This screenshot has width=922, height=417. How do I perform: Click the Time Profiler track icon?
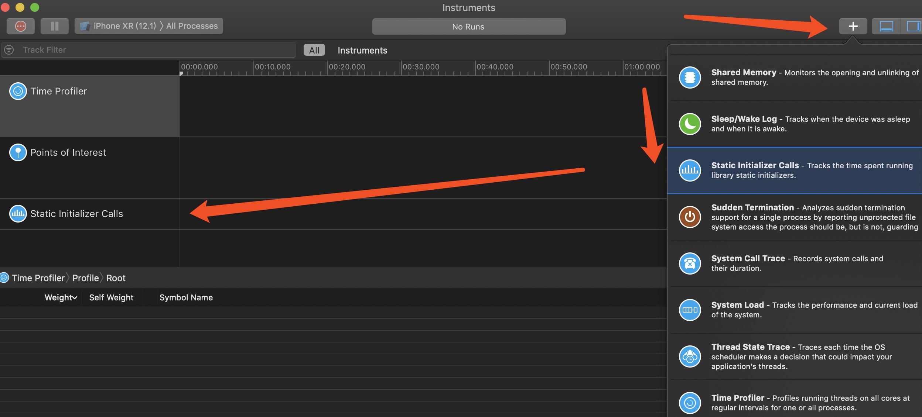coord(18,91)
